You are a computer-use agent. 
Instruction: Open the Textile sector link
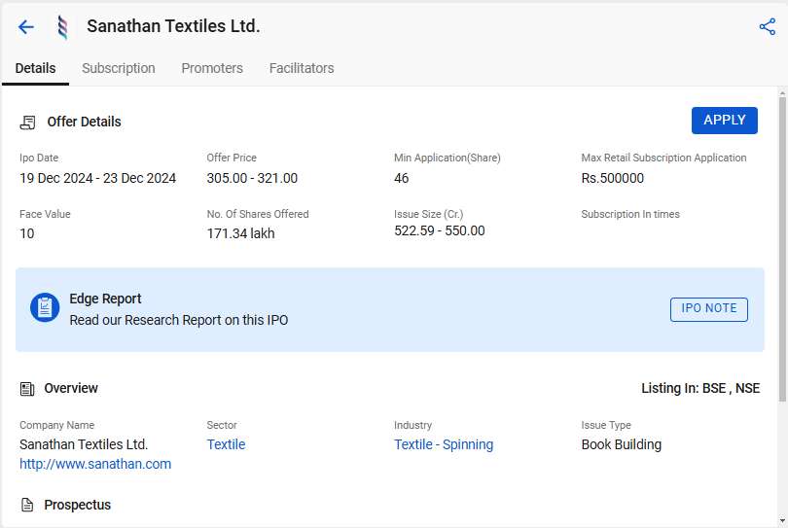point(226,444)
